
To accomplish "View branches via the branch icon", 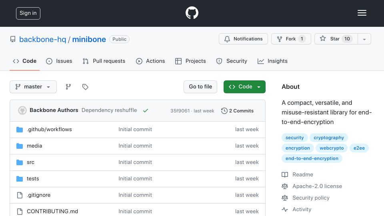I will 68,87.
